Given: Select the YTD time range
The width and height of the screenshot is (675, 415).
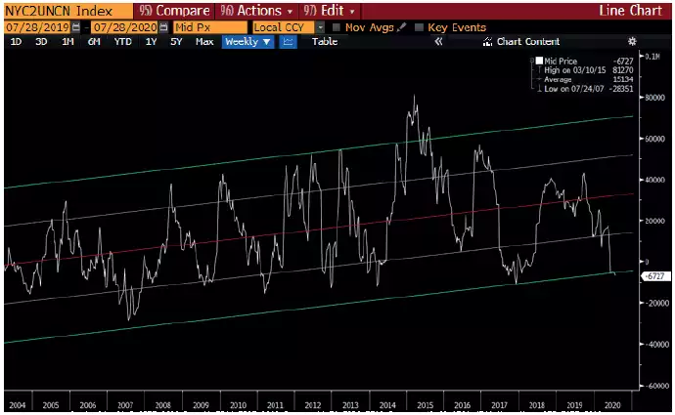Looking at the screenshot, I should pyautogui.click(x=122, y=42).
